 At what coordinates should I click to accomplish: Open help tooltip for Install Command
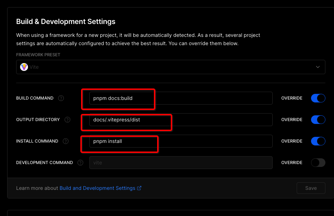(66, 141)
